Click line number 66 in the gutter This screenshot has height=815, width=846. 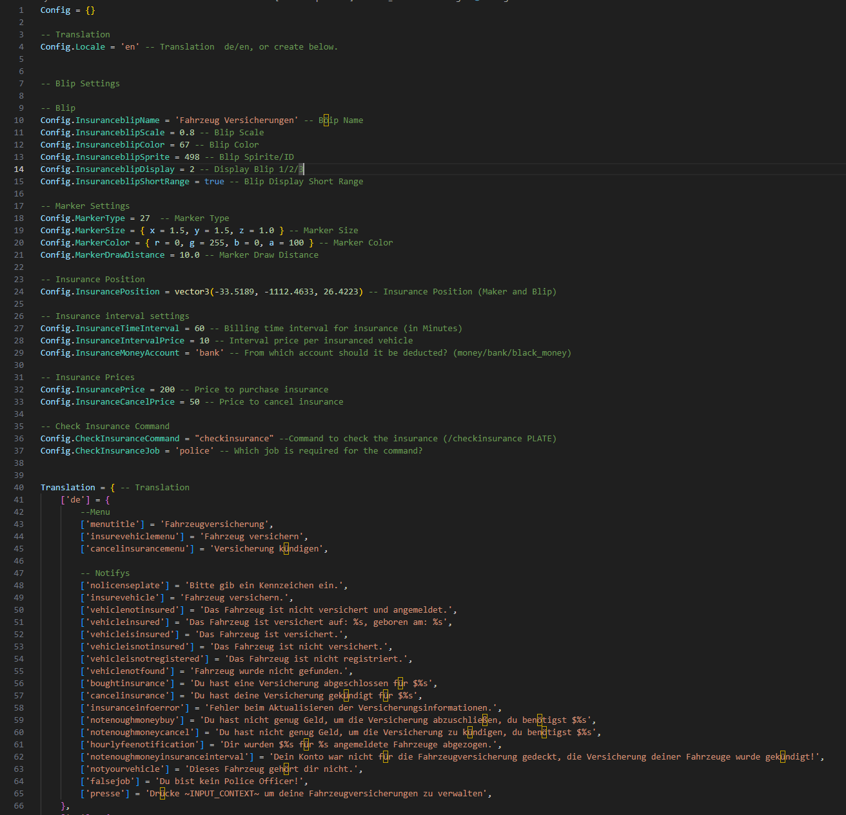[x=19, y=806]
